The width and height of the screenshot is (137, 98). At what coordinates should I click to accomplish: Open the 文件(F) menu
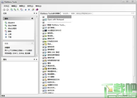6,6
